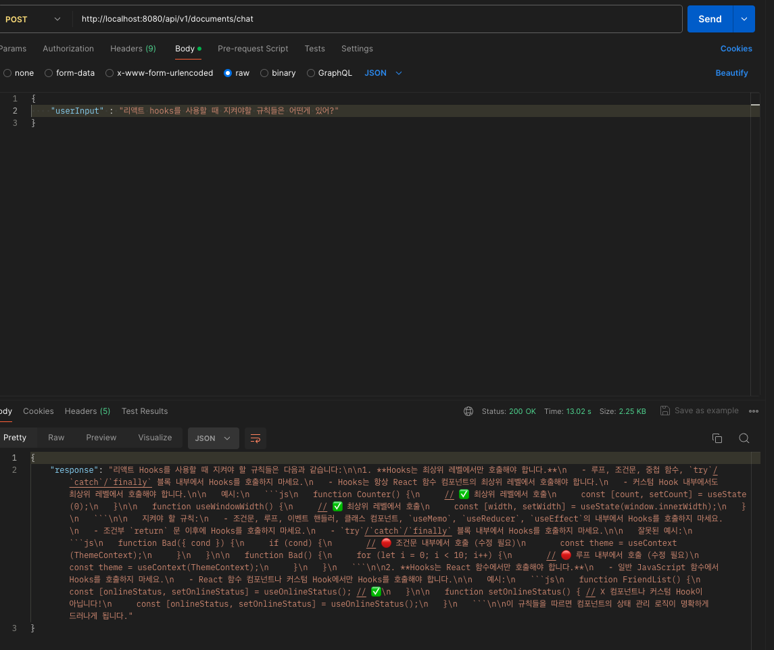Choose the form-data body type
Image resolution: width=774 pixels, height=650 pixels.
point(70,73)
